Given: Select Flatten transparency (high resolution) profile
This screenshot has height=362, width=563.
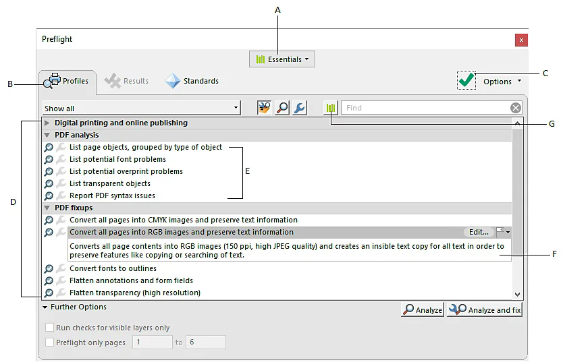Looking at the screenshot, I should (x=135, y=293).
